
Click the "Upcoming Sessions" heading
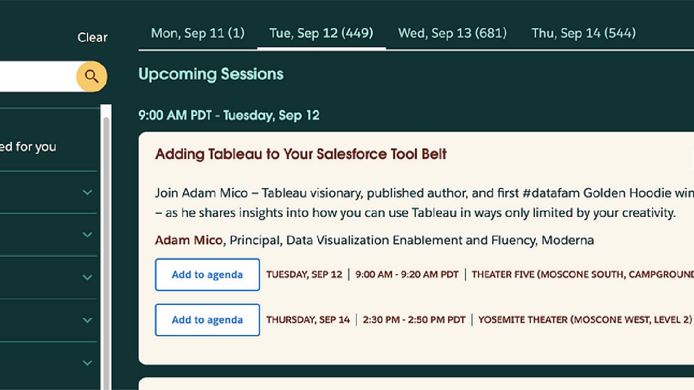(211, 74)
